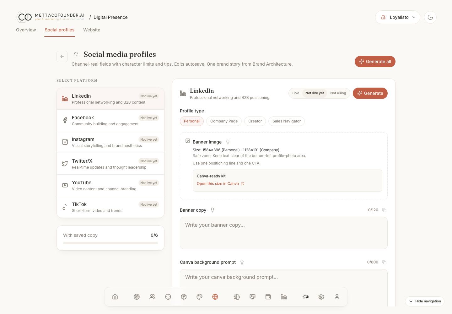Select Facebook in the platform list
The image size is (452, 314).
click(110, 120)
